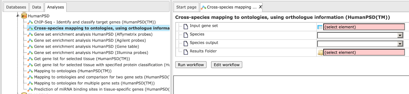
Task: Click the icon for Gene set enrichment (Gene table)
Action: [30, 47]
